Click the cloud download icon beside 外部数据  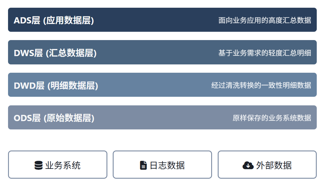coord(248,165)
